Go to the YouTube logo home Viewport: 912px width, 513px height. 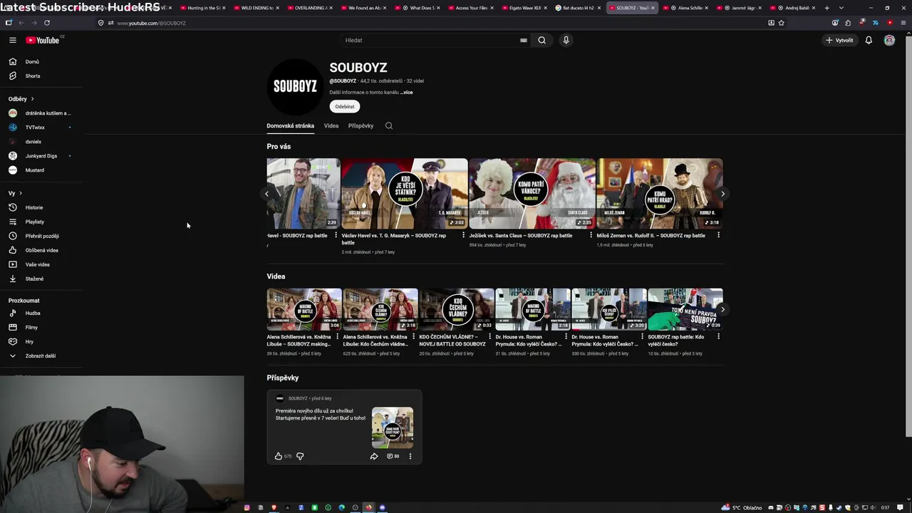coord(43,40)
